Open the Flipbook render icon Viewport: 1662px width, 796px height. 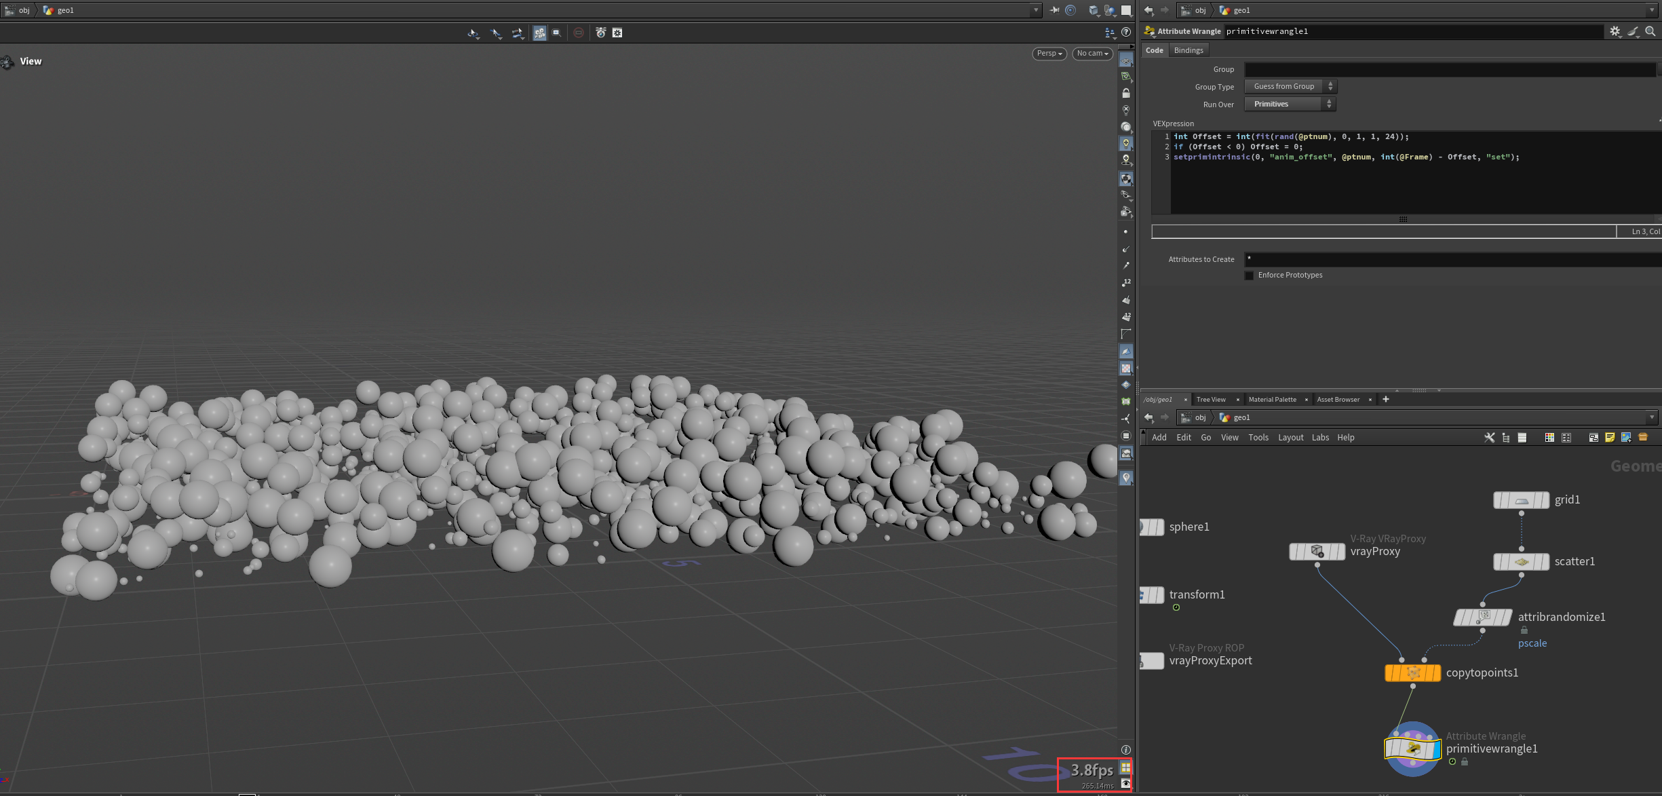click(x=600, y=33)
